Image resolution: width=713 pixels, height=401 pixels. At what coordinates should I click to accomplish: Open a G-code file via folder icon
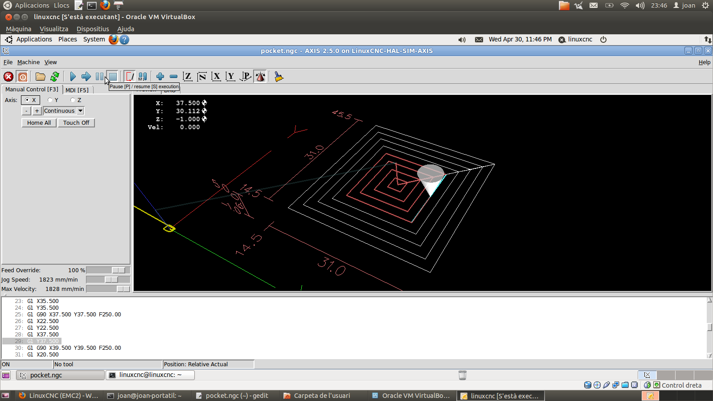[x=41, y=77]
